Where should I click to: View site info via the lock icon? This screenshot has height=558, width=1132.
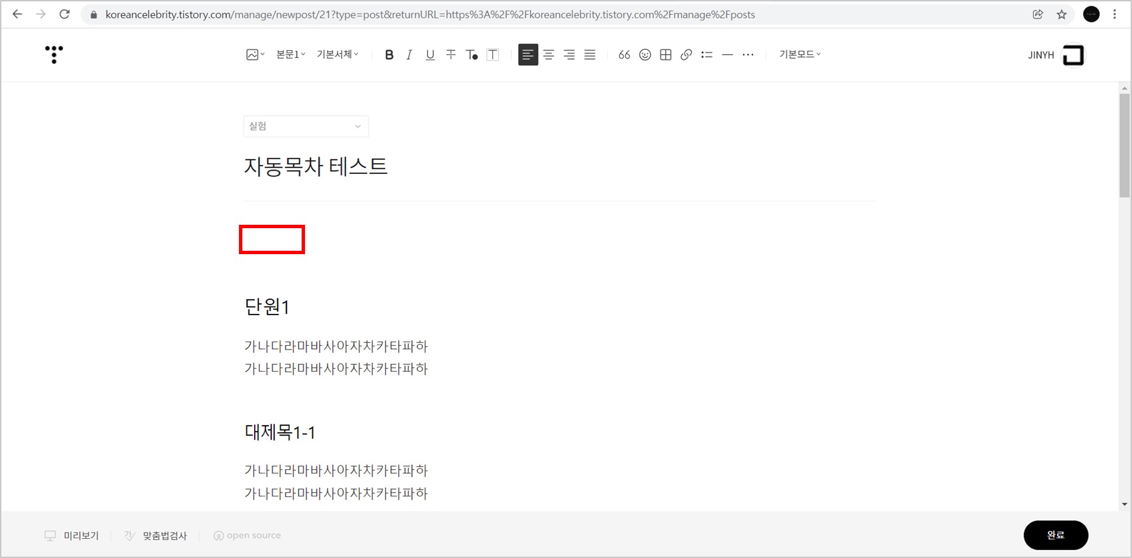94,15
